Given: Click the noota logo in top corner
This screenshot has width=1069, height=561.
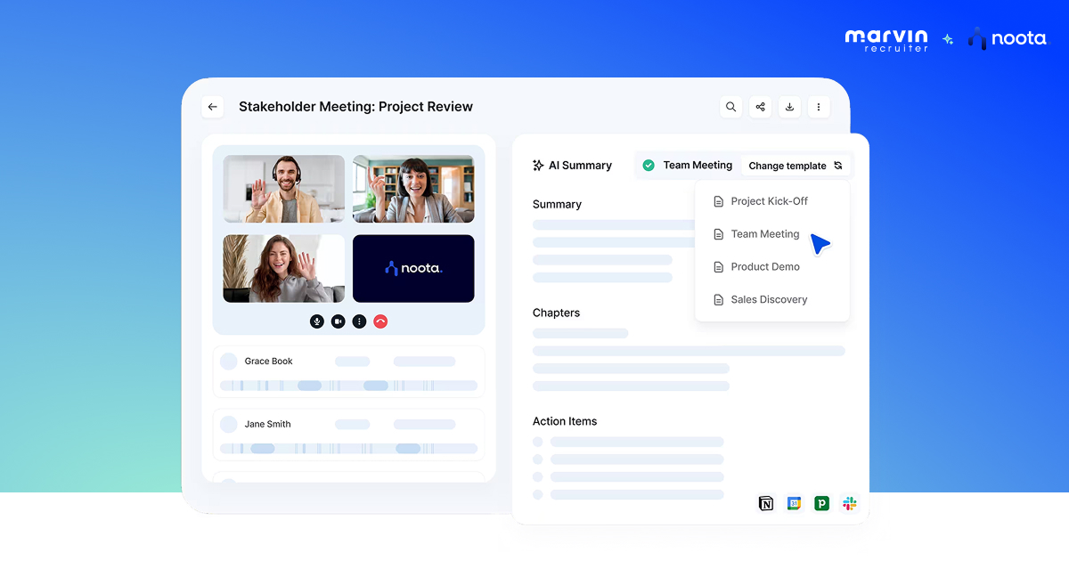Looking at the screenshot, I should [x=1008, y=39].
